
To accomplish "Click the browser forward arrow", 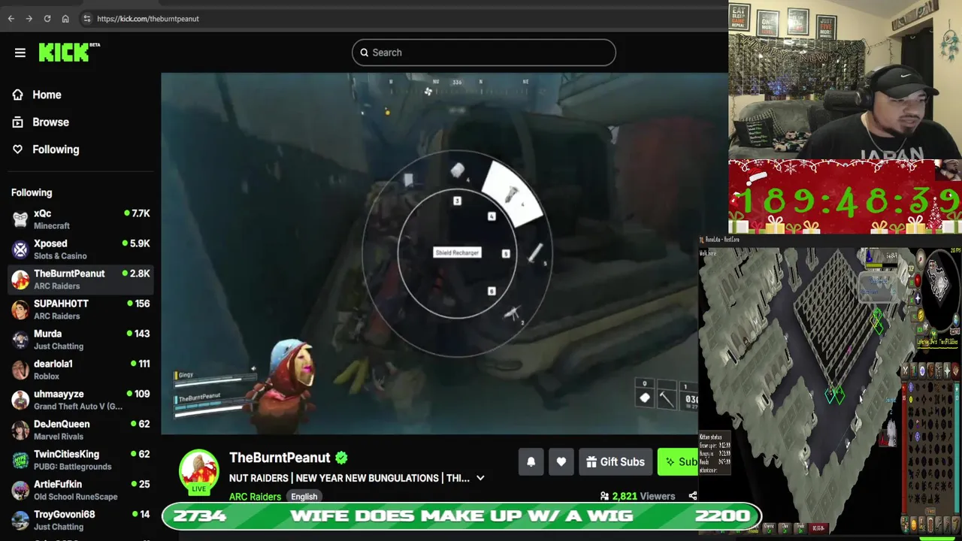I will click(x=29, y=19).
